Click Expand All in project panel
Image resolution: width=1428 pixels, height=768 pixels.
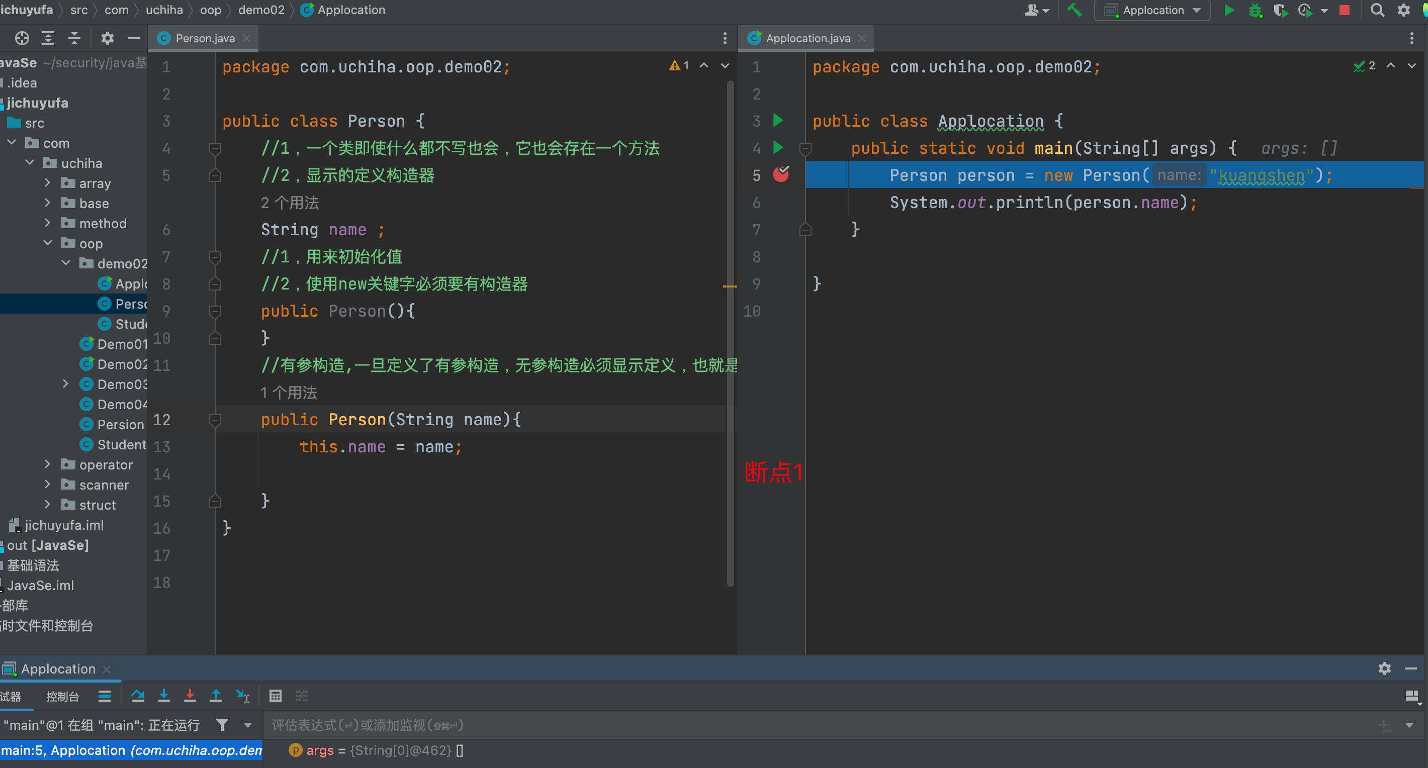(x=48, y=38)
